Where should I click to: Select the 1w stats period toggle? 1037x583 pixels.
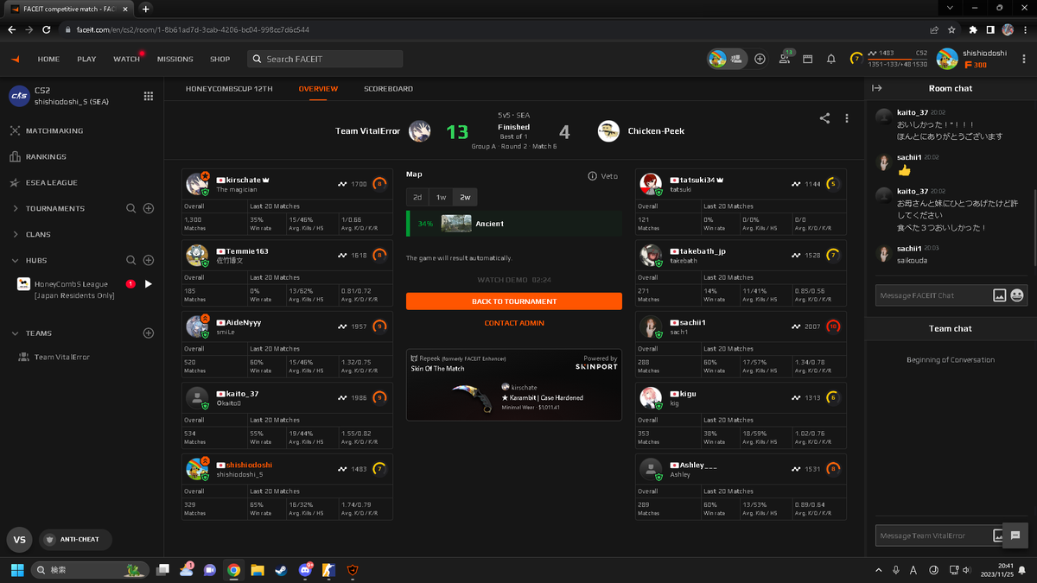(x=441, y=197)
